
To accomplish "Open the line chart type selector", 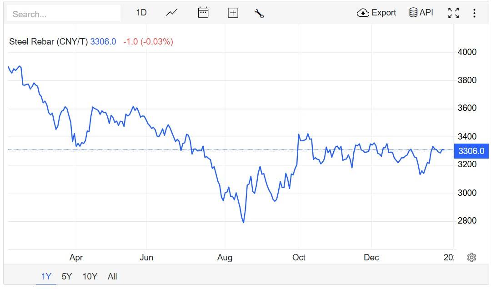I will 171,13.
